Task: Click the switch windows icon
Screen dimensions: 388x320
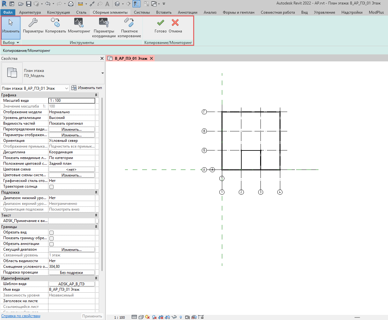Action: click(x=154, y=4)
